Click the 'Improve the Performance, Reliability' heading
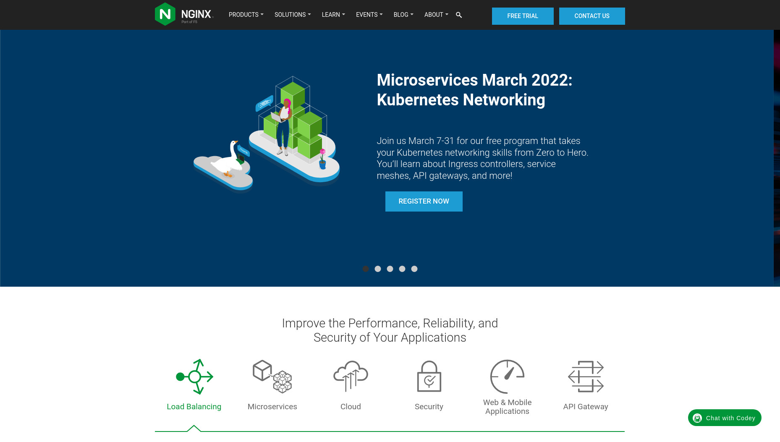Viewport: 780px width, 442px height. click(x=390, y=330)
